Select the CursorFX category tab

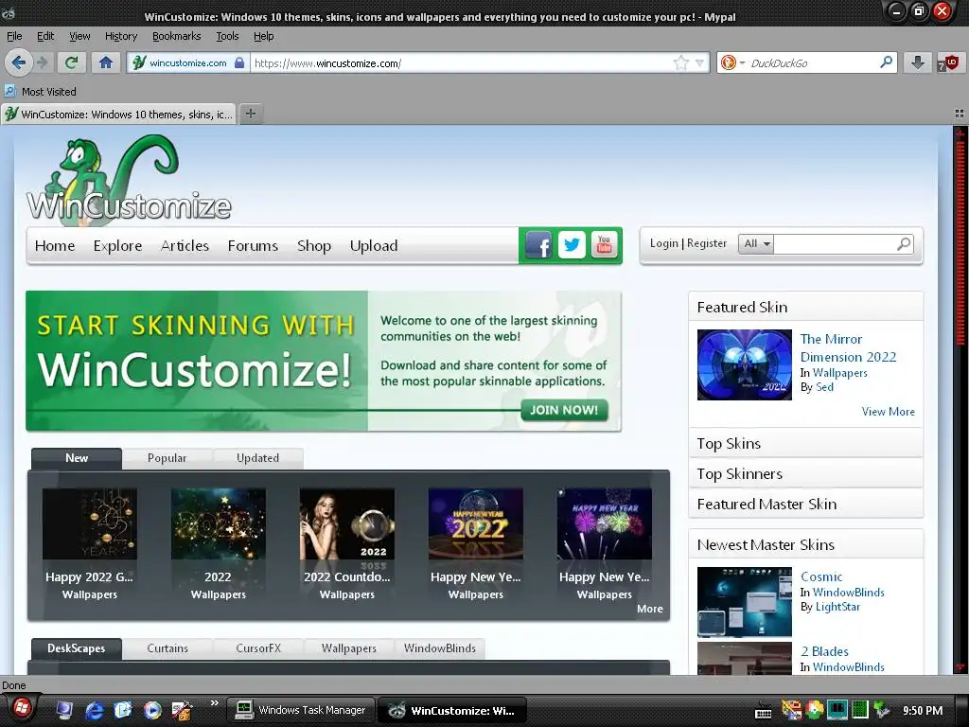[x=258, y=648]
